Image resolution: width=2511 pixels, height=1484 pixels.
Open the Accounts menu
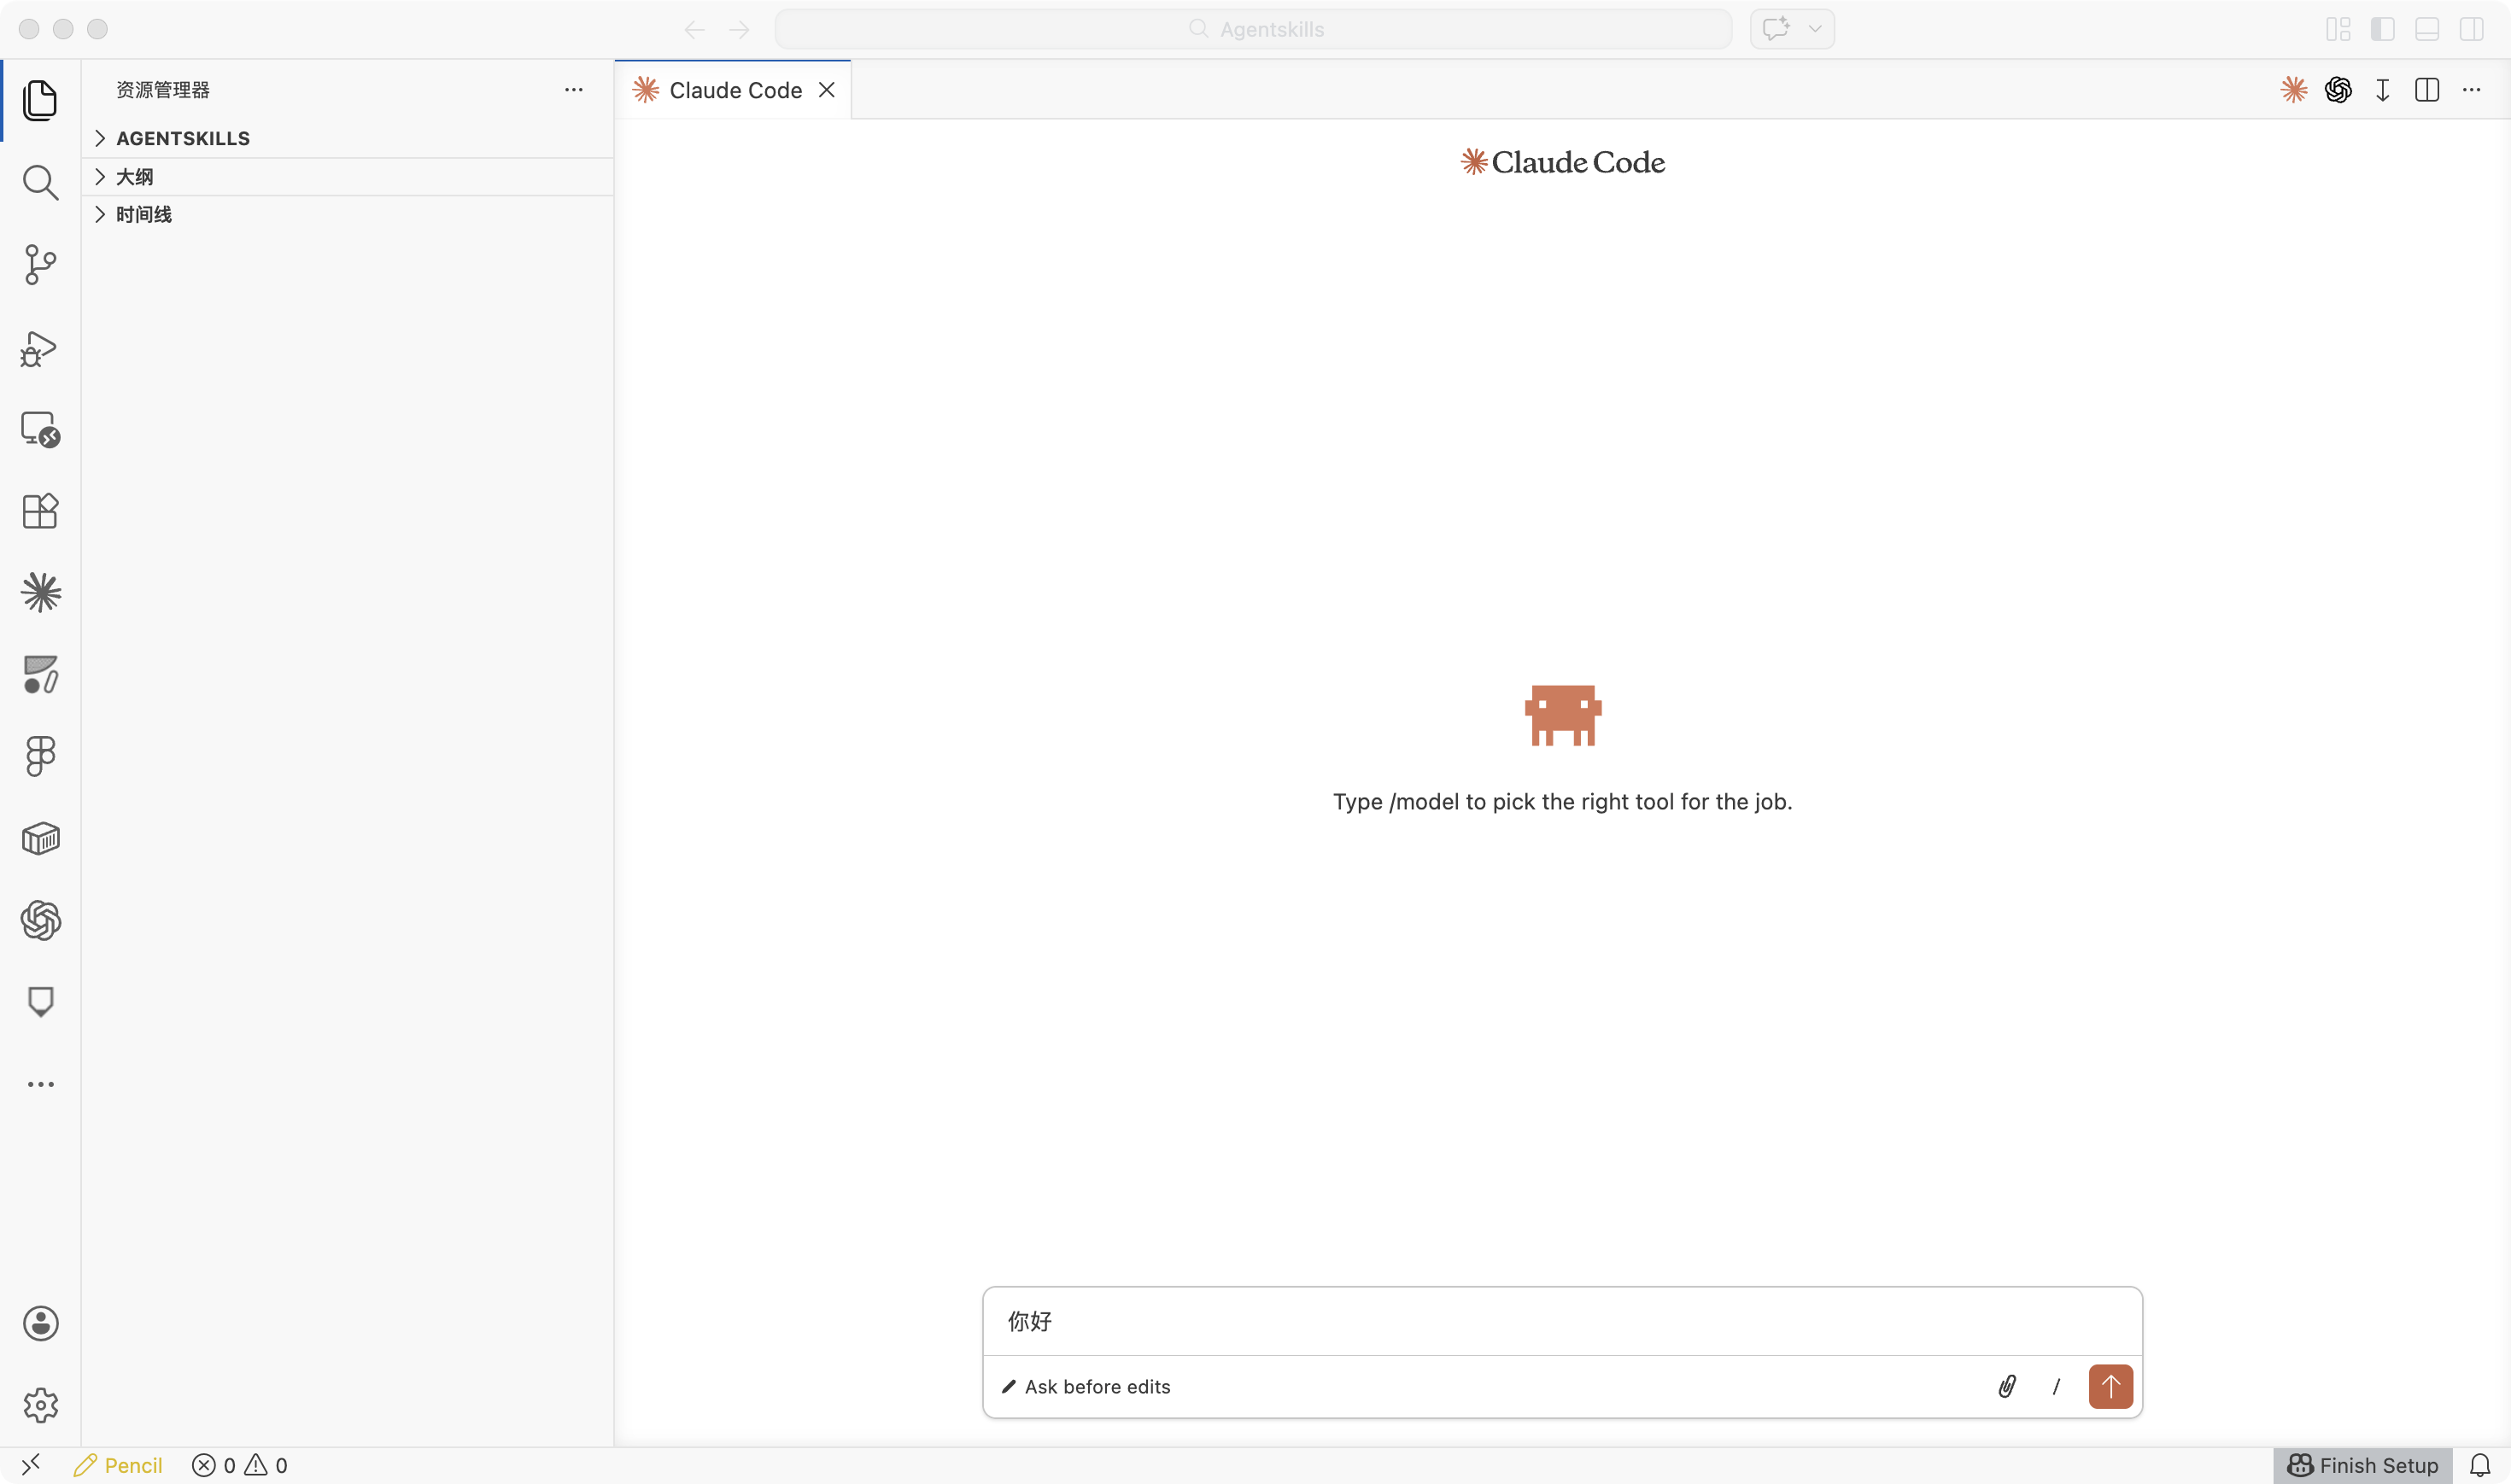pyautogui.click(x=40, y=1323)
